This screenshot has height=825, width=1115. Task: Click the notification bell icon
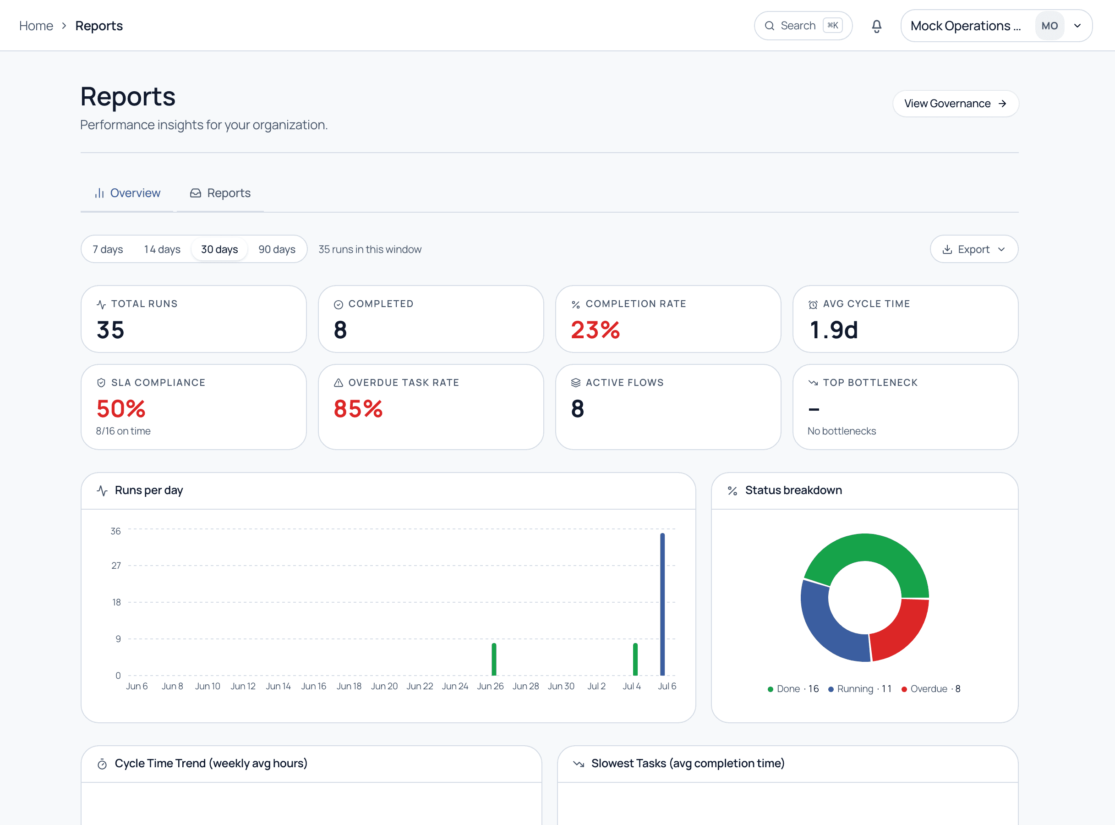click(x=876, y=26)
